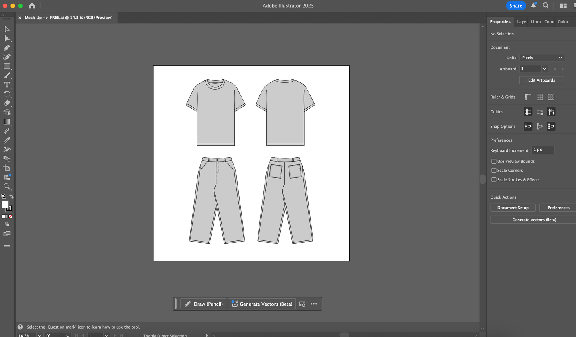Select the Selection tool
The image size is (576, 337).
[x=6, y=29]
